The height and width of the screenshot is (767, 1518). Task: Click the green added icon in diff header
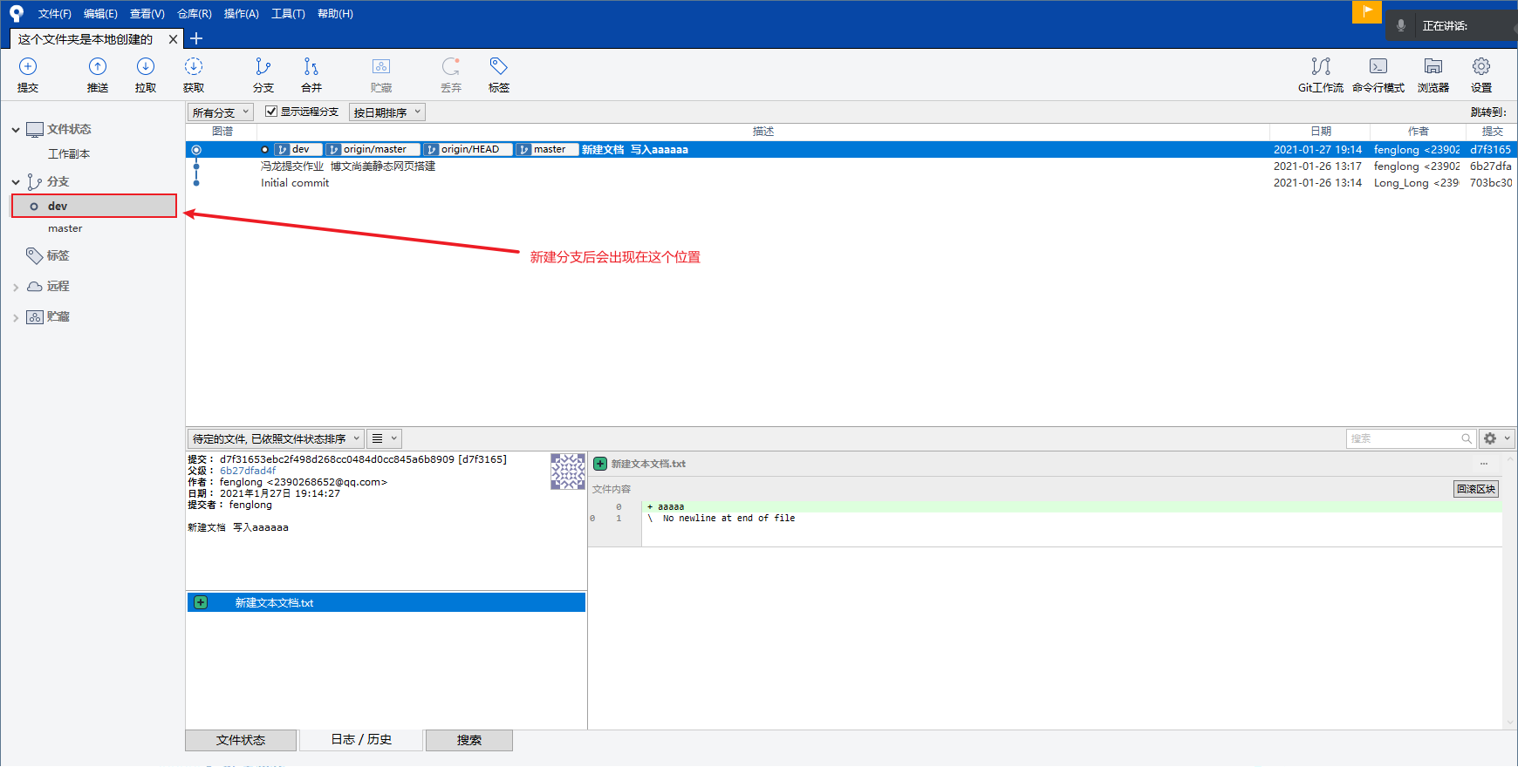(x=600, y=464)
